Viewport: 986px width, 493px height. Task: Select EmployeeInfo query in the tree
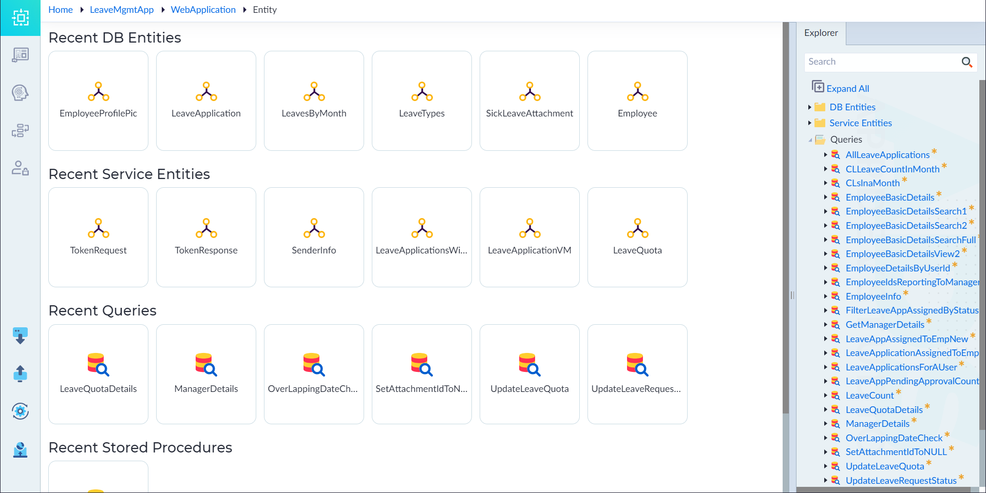point(873,297)
